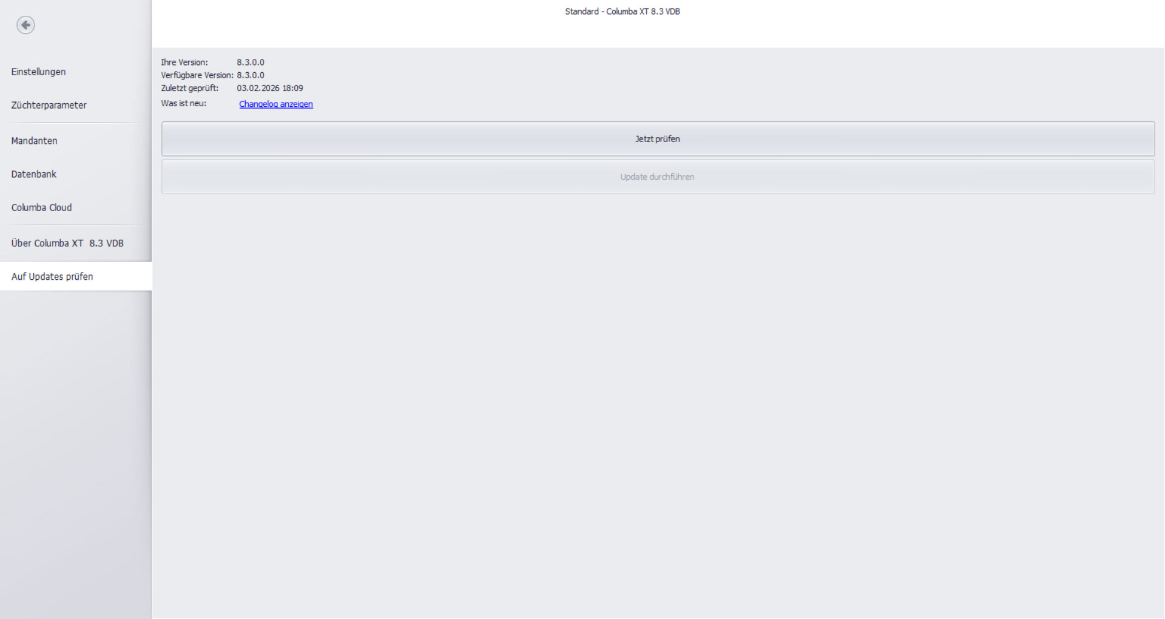
Task: Open Columba Cloud settings
Action: point(41,208)
